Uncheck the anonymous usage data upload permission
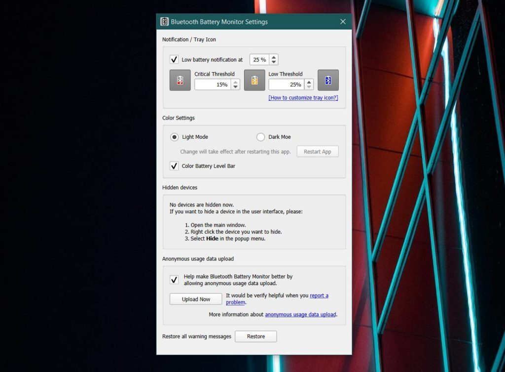This screenshot has height=372, width=505. pos(174,280)
